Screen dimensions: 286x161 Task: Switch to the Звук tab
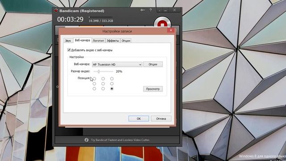pyautogui.click(x=68, y=41)
